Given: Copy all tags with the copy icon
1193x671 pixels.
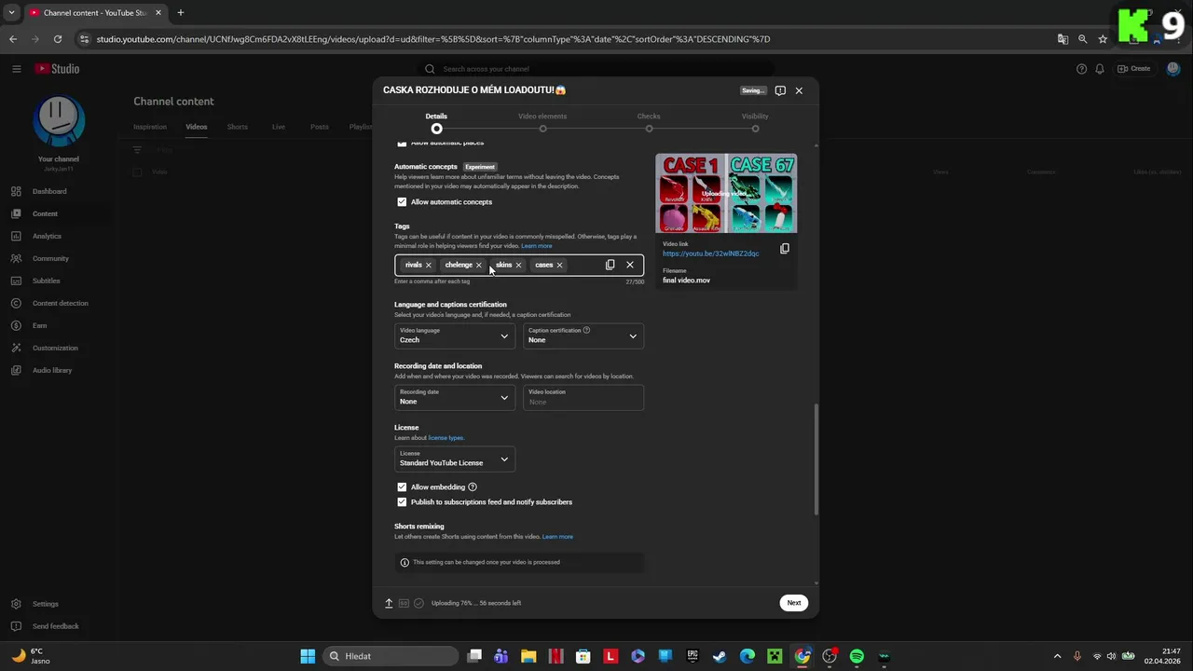Looking at the screenshot, I should pyautogui.click(x=610, y=265).
